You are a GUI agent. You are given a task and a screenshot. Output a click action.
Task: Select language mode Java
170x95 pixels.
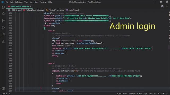[x=151, y=94]
